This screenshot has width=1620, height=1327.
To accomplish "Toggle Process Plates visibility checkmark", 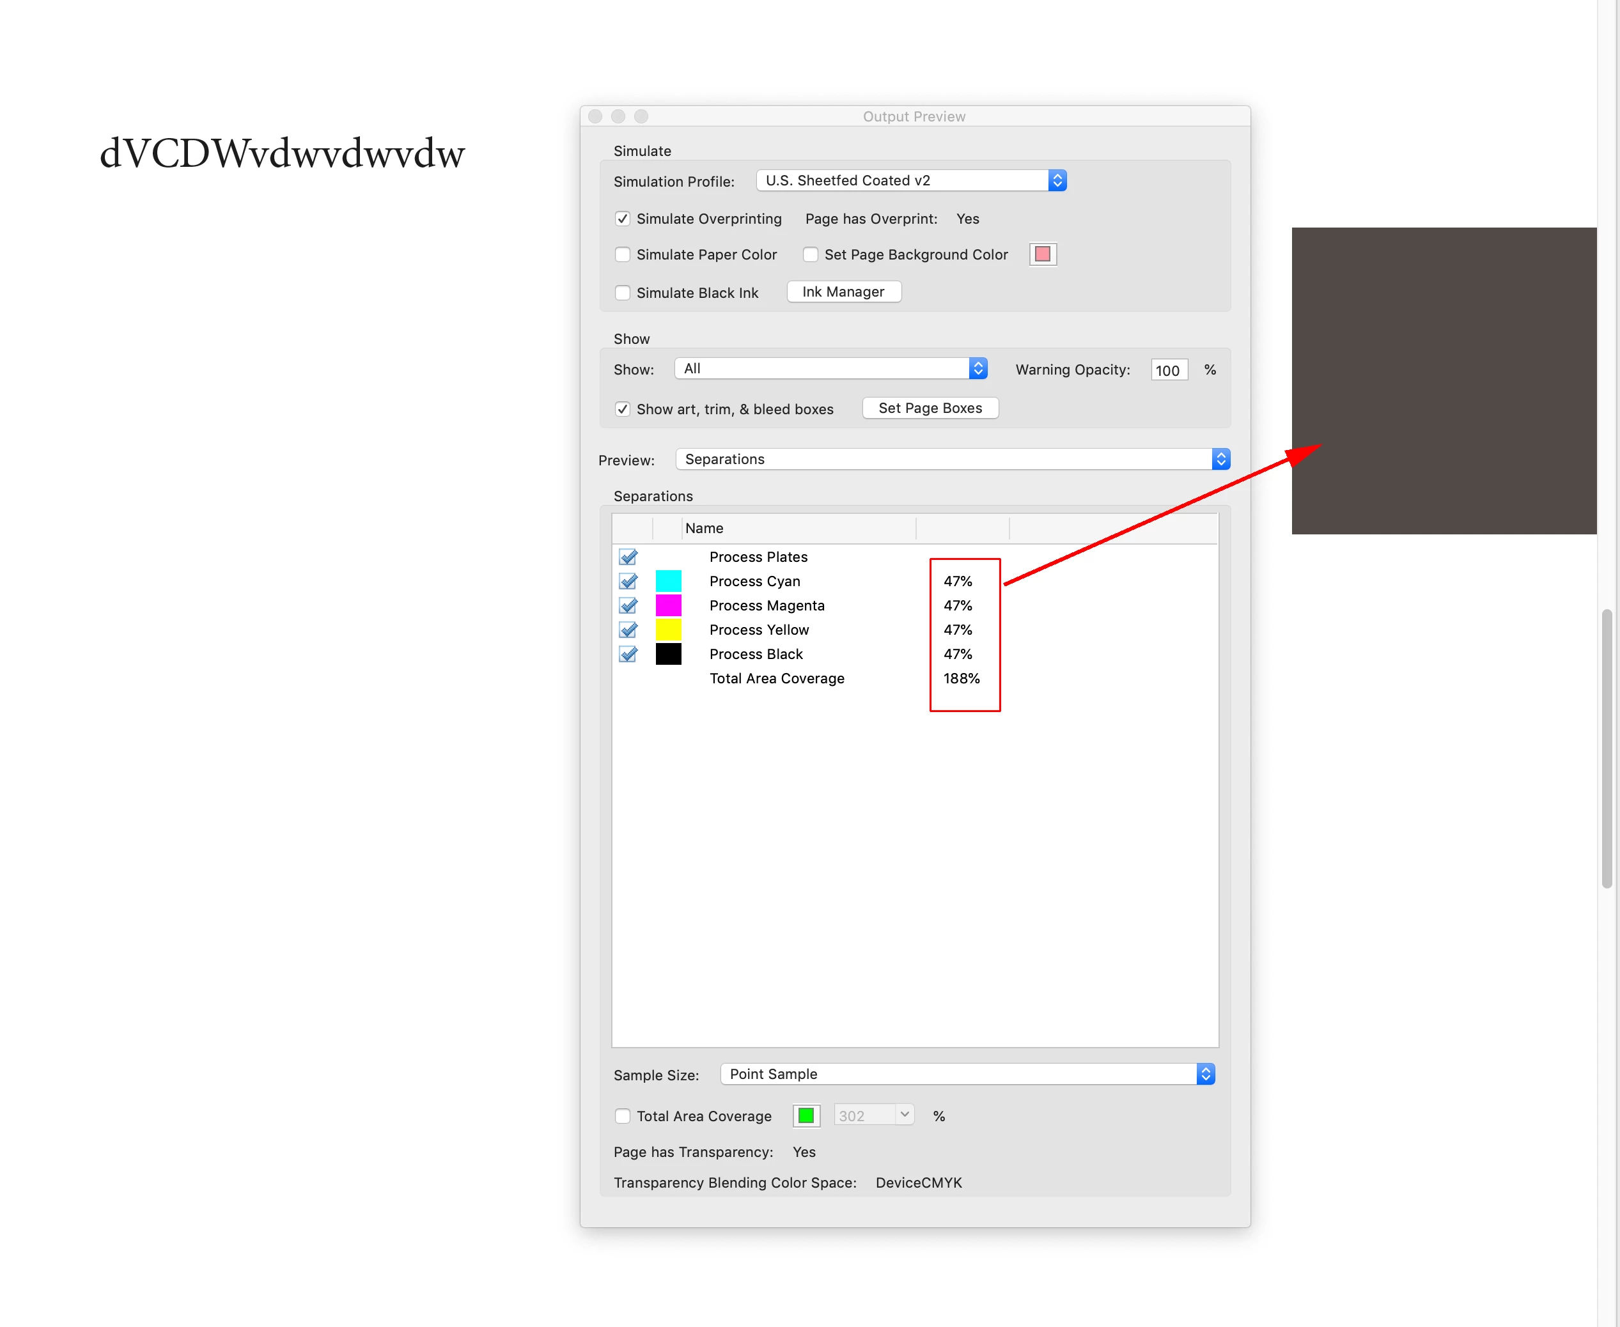I will click(628, 557).
